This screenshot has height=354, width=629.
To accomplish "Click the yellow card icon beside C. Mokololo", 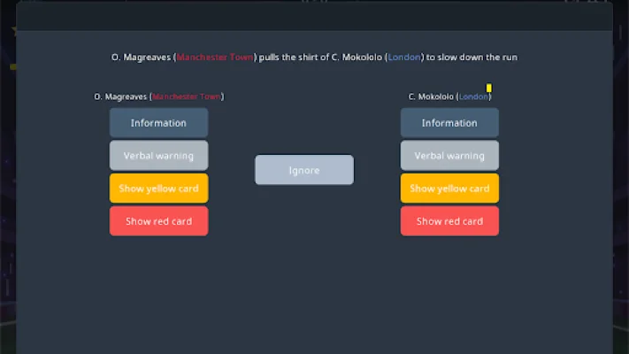I will pos(489,88).
